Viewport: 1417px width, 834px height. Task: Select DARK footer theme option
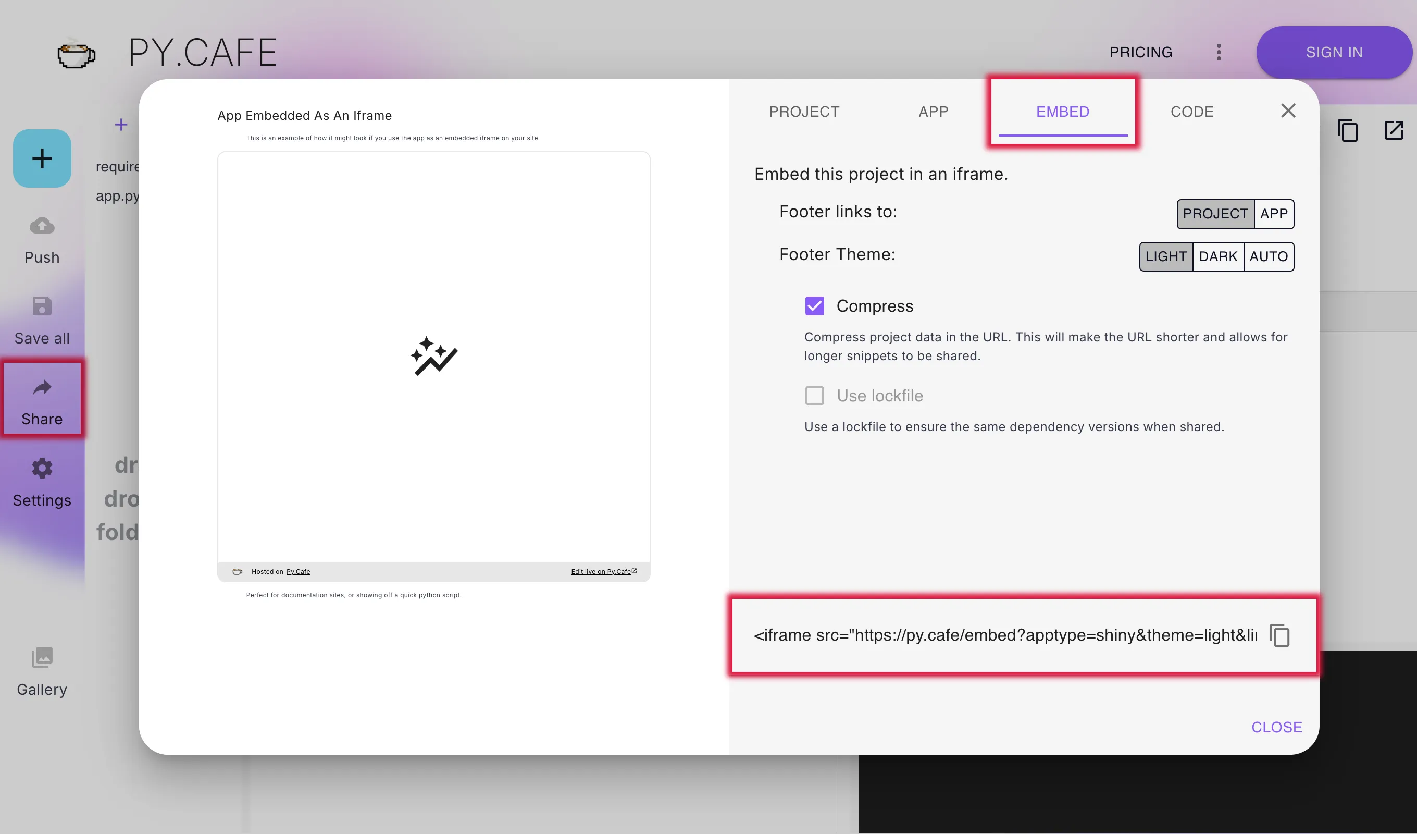point(1216,257)
